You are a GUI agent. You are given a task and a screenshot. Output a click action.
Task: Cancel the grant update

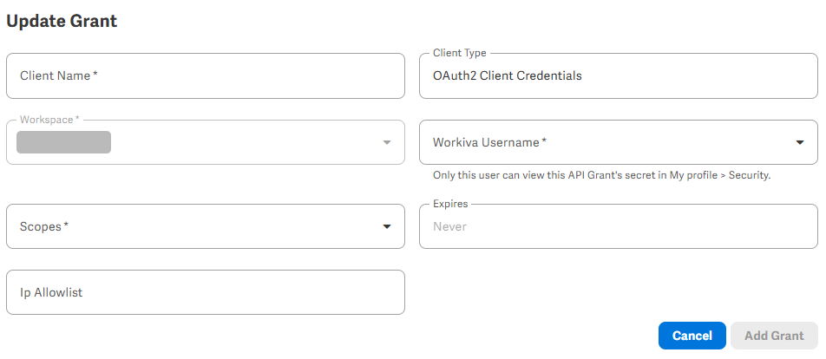click(x=692, y=336)
